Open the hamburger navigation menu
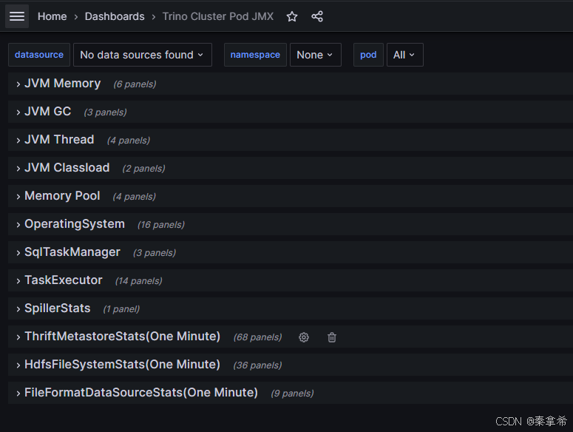Viewport: 573px width, 432px height. coord(17,16)
